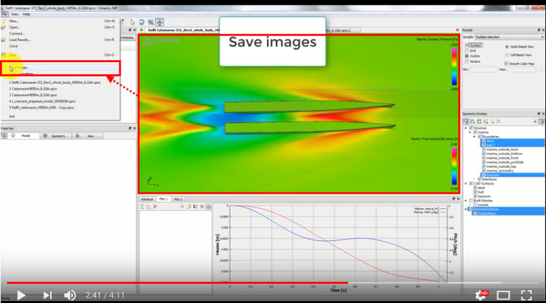The height and width of the screenshot is (303, 546).
Task: Click the red square icon in plot toolbar
Action: click(x=202, y=207)
